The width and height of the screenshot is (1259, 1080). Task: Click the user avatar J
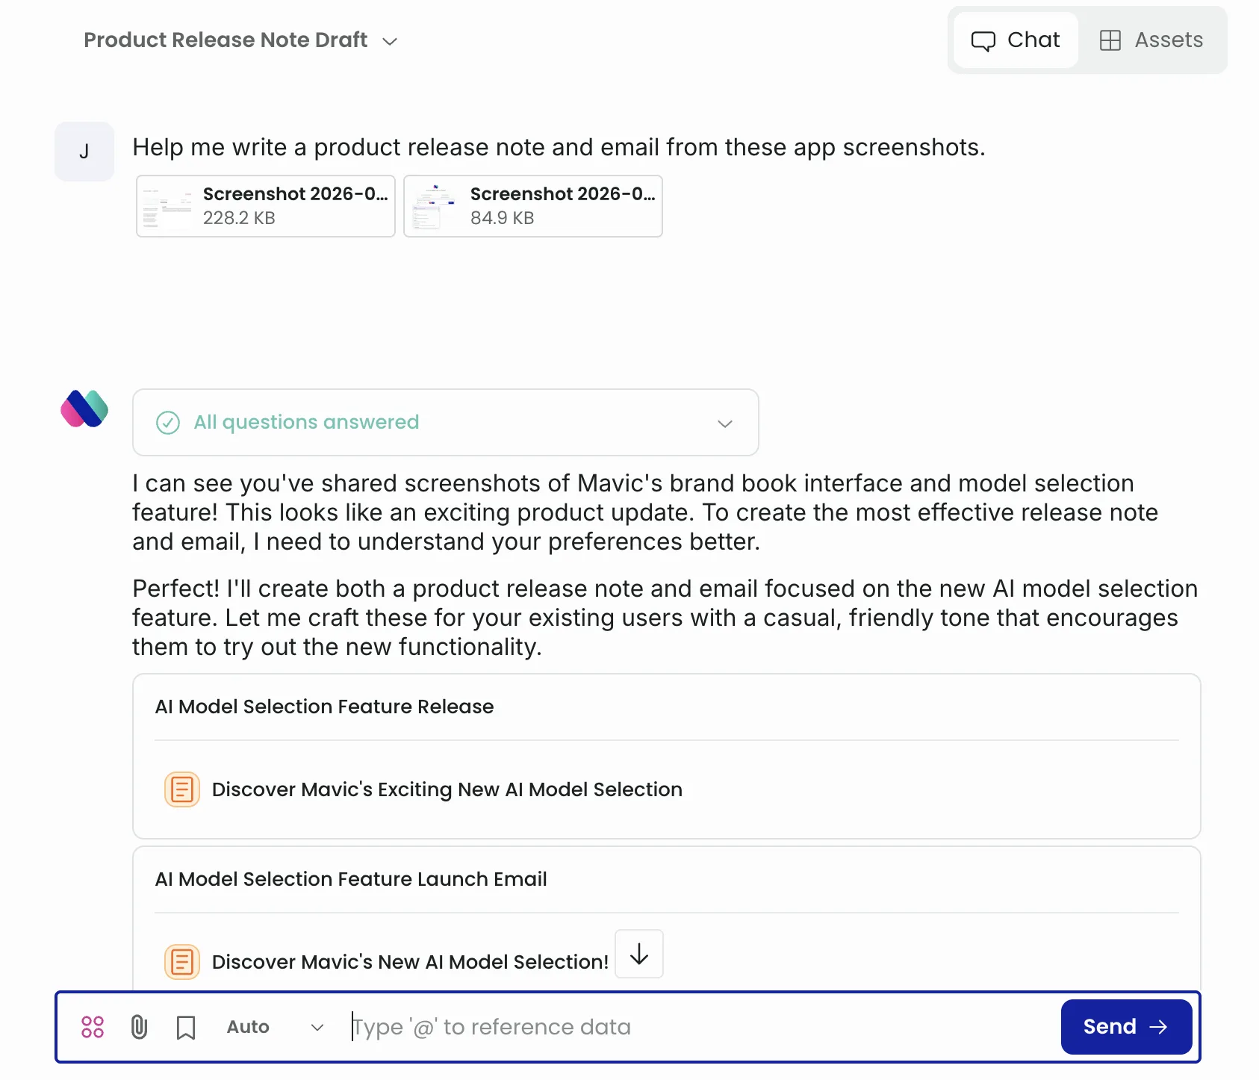tap(84, 152)
